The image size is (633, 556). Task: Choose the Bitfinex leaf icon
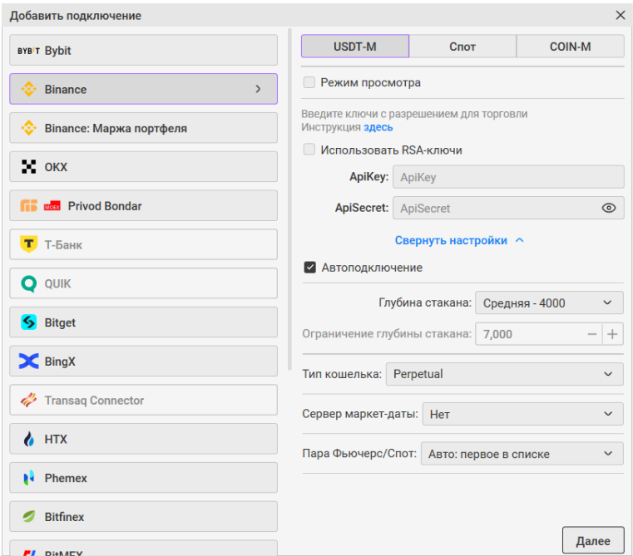point(29,517)
